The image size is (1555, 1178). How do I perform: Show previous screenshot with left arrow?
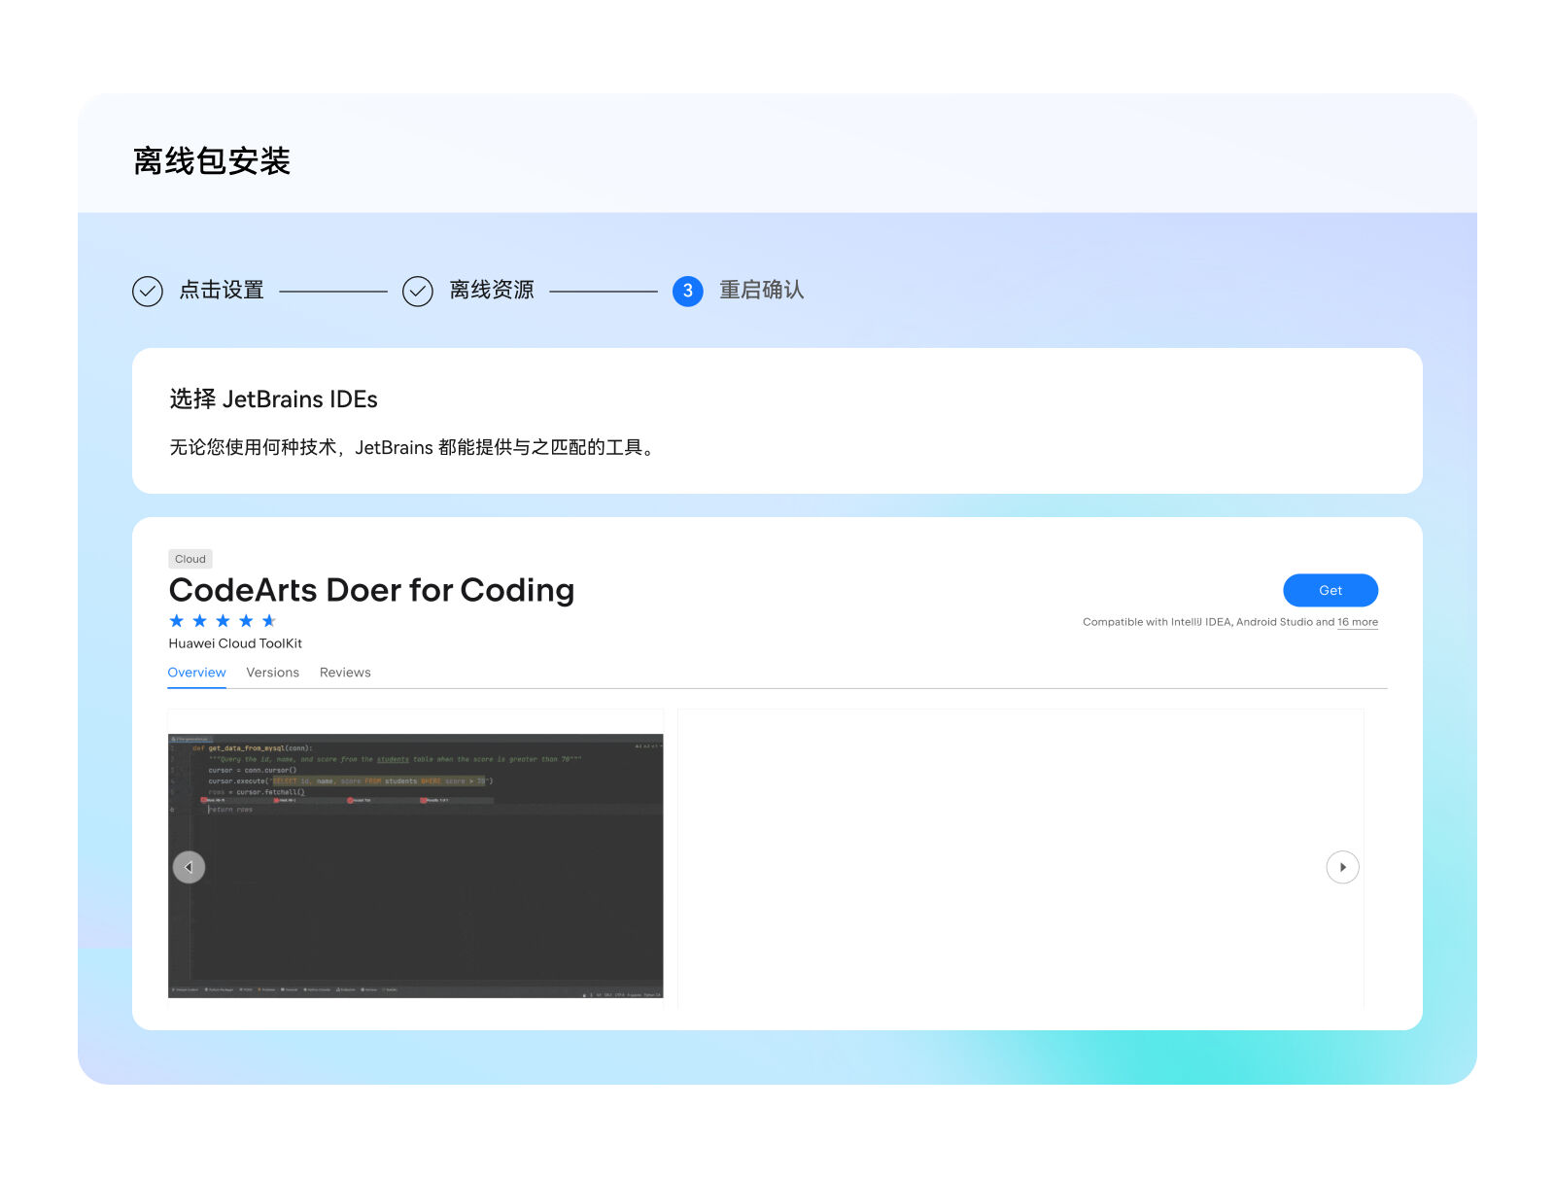tap(189, 867)
